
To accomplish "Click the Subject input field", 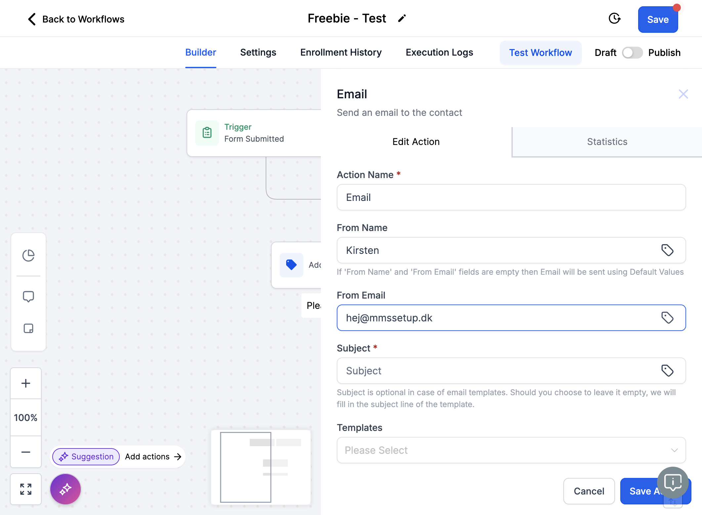I will pyautogui.click(x=511, y=371).
